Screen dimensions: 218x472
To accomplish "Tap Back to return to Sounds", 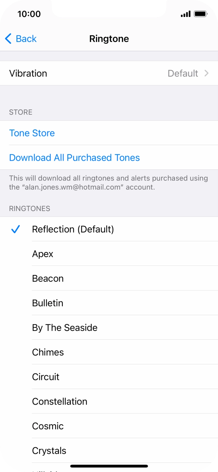I will pyautogui.click(x=20, y=38).
